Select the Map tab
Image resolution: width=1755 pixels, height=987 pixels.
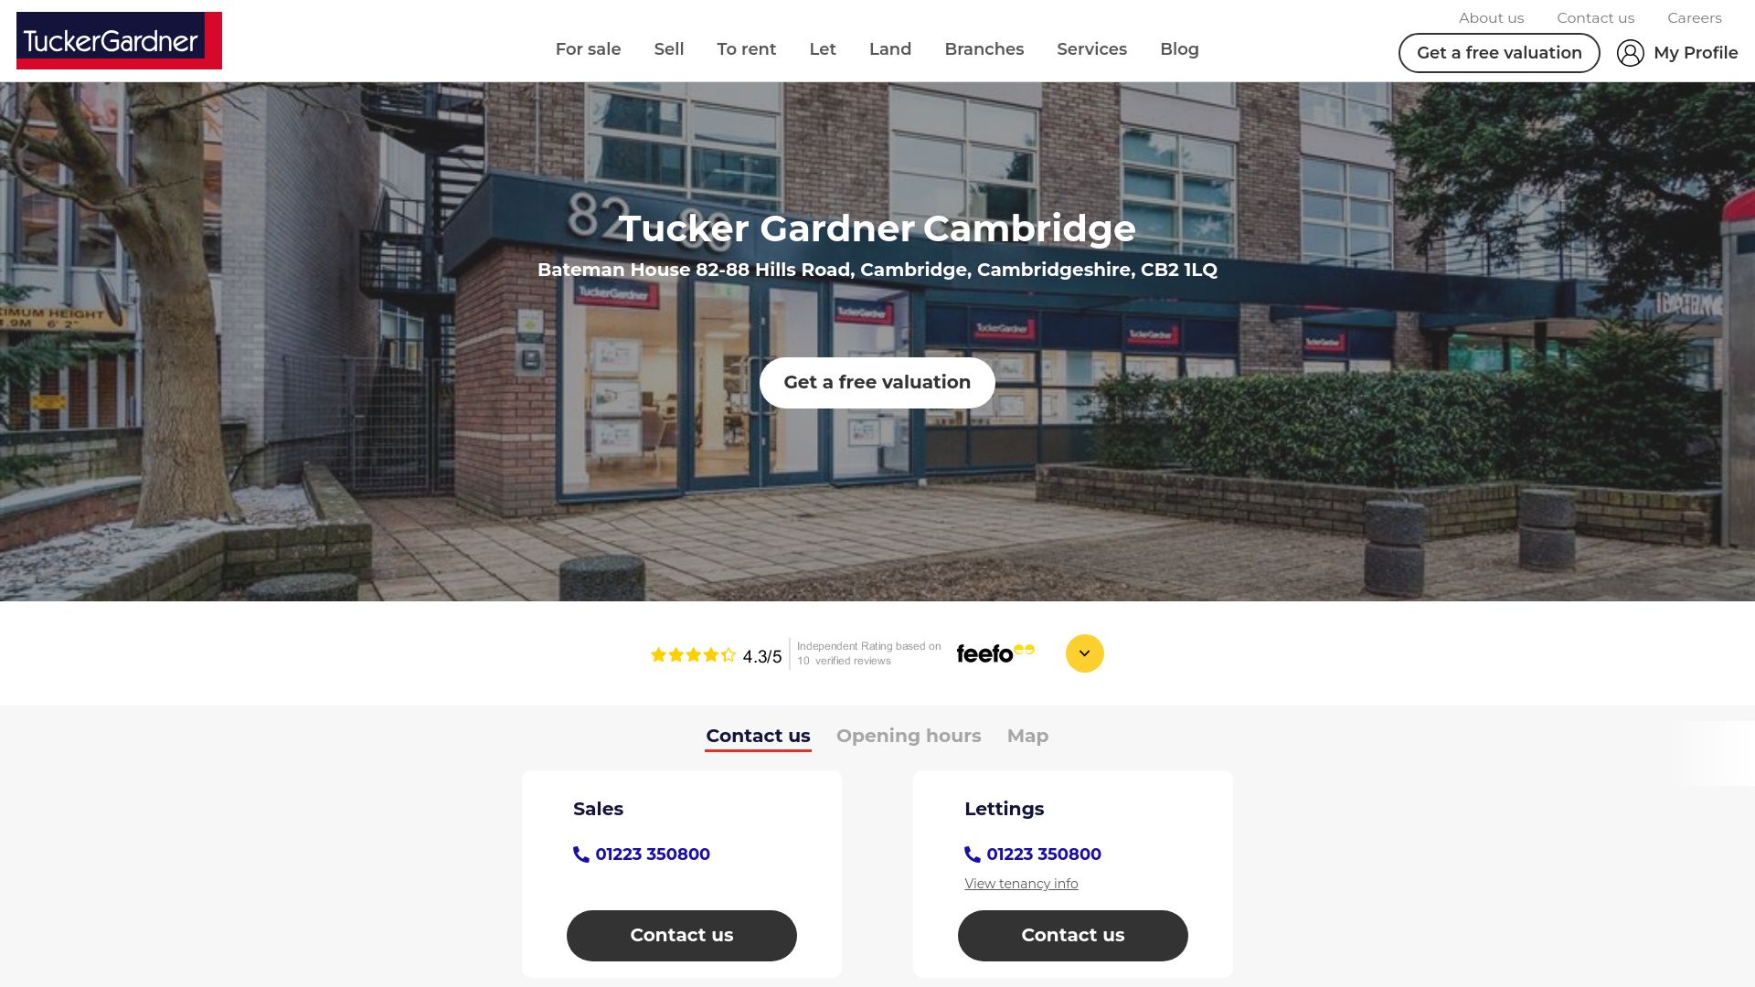click(1027, 735)
